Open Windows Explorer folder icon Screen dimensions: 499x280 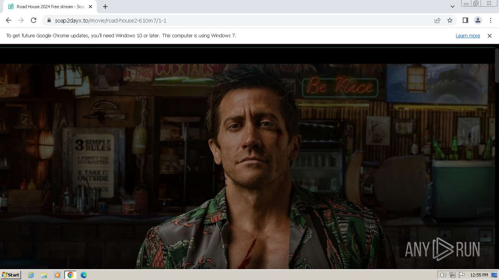click(x=44, y=275)
